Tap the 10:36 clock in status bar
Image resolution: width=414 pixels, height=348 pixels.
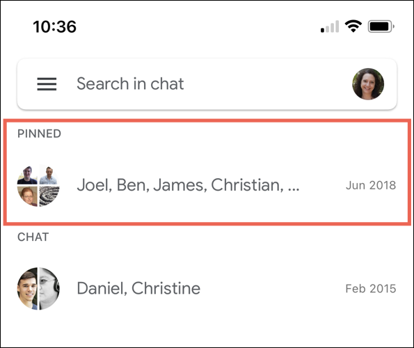pyautogui.click(x=55, y=26)
